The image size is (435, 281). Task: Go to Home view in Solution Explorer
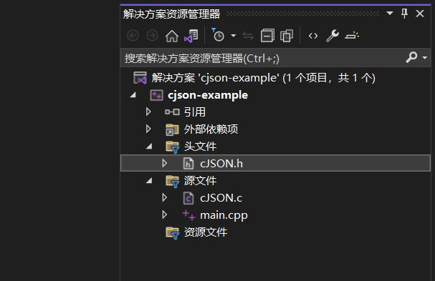click(x=172, y=36)
